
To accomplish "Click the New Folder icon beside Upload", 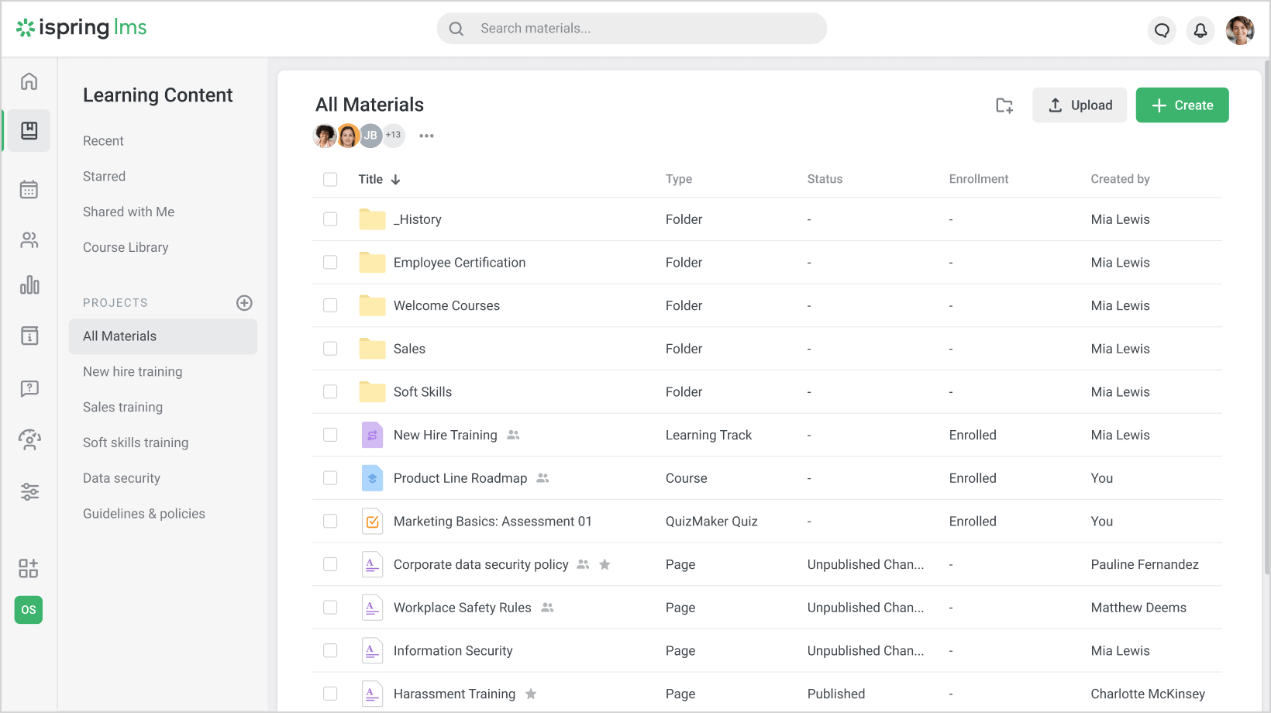I will pyautogui.click(x=1004, y=105).
